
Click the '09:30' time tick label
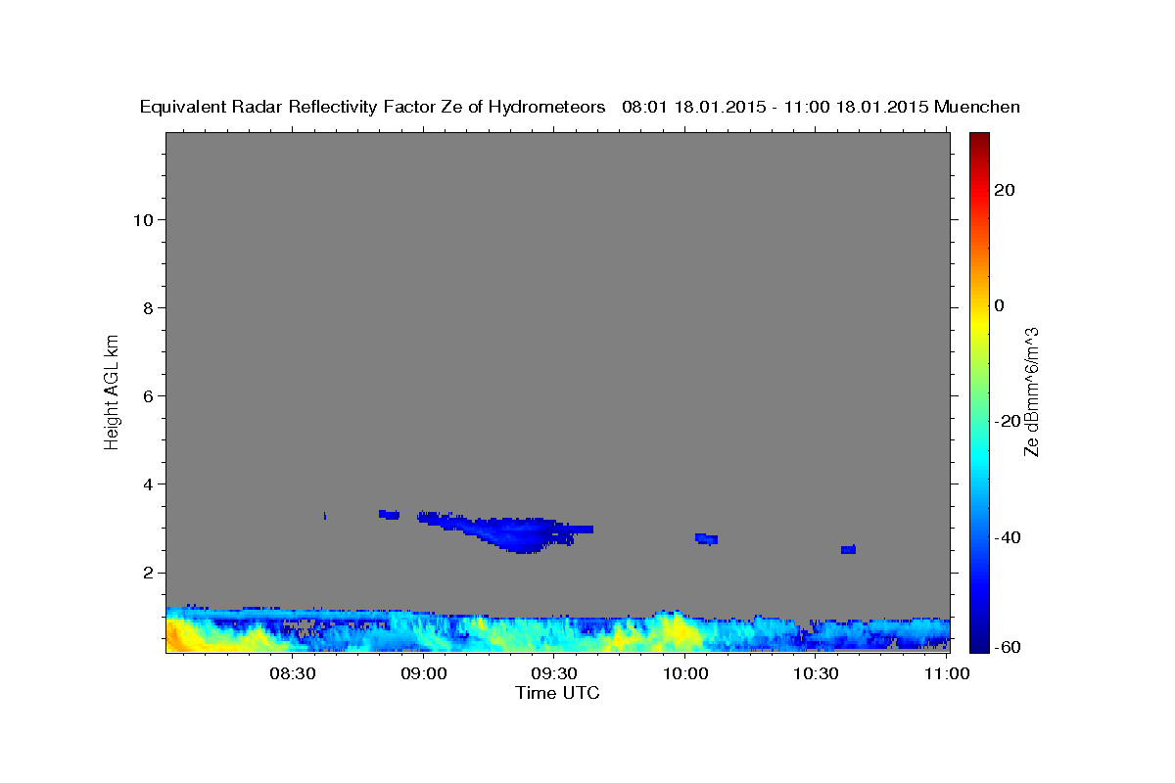pos(554,673)
